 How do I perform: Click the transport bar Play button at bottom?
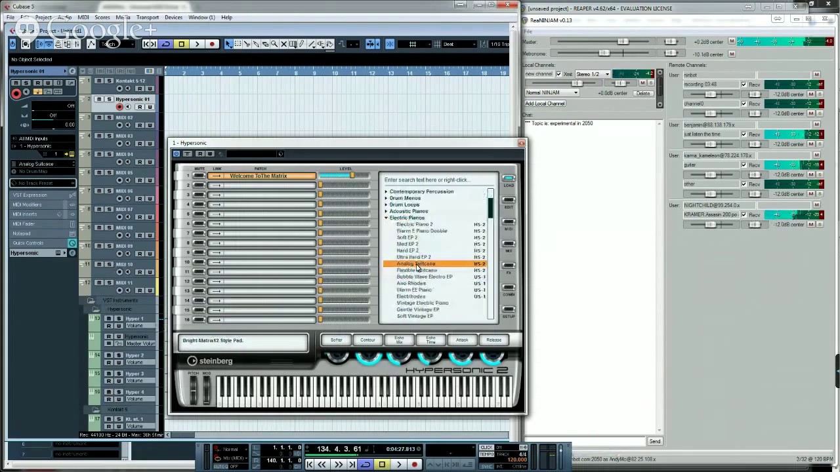coord(398,464)
